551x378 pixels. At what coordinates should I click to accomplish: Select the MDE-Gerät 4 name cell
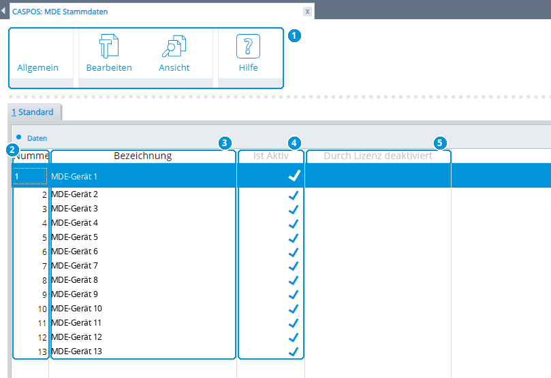[143, 223]
